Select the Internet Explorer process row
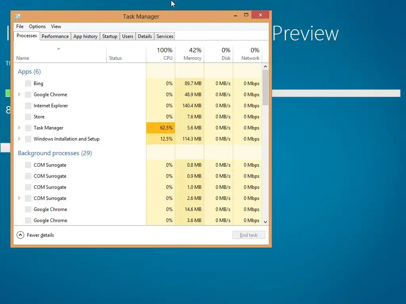 [138, 106]
